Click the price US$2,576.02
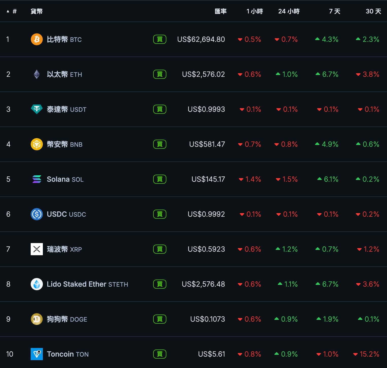Image resolution: width=387 pixels, height=368 pixels. tap(203, 74)
